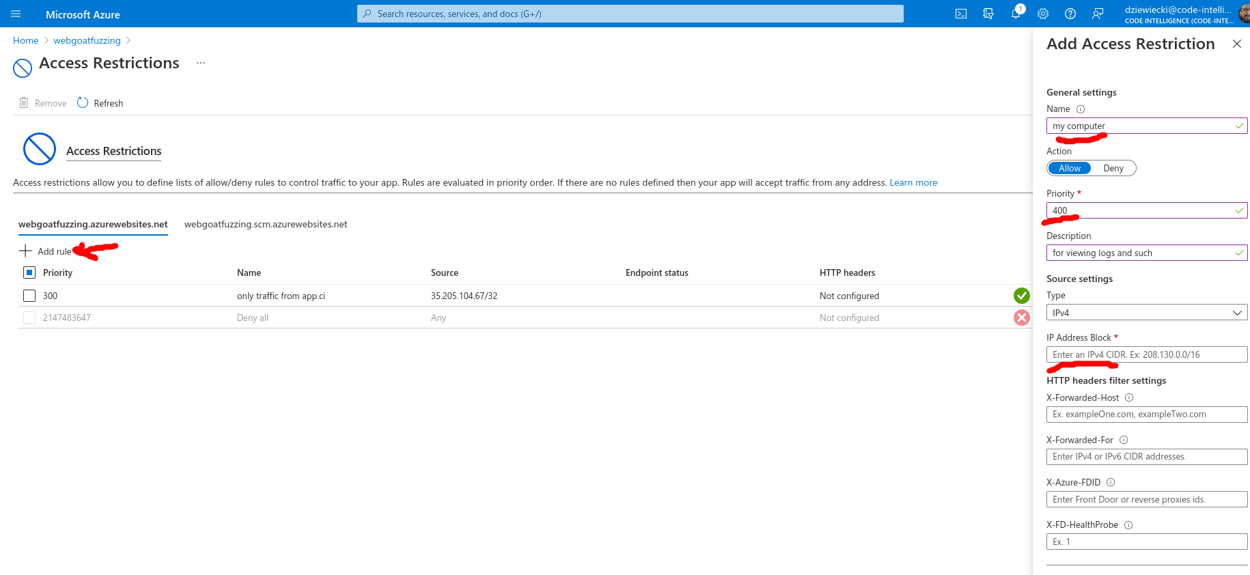This screenshot has height=575, width=1250.
Task: Check the priority 300 rule checkbox
Action: (x=29, y=296)
